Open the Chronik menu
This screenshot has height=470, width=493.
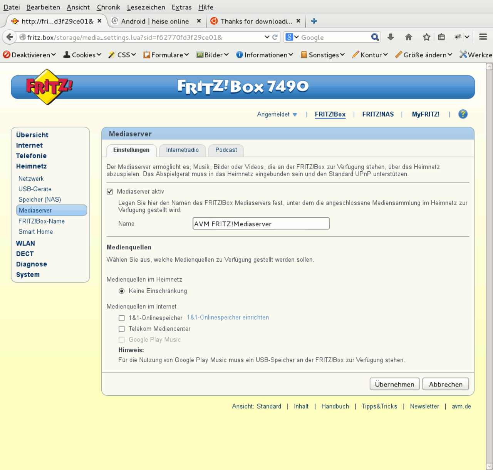[x=109, y=7]
